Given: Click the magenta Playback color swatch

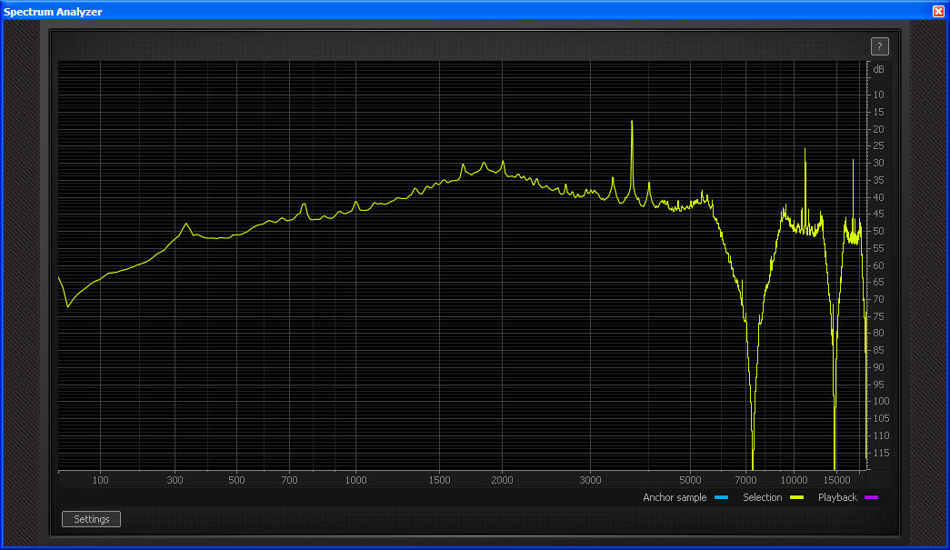Looking at the screenshot, I should click(871, 497).
